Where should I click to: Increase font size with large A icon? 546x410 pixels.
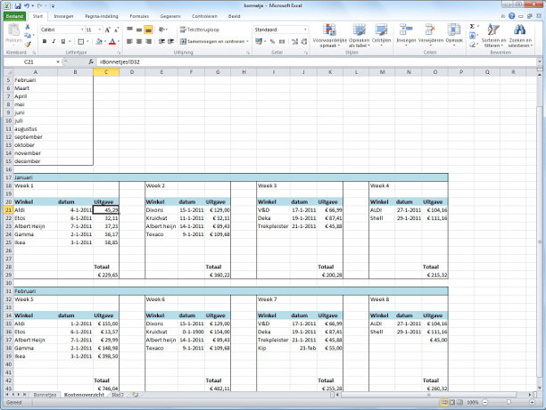[x=108, y=30]
